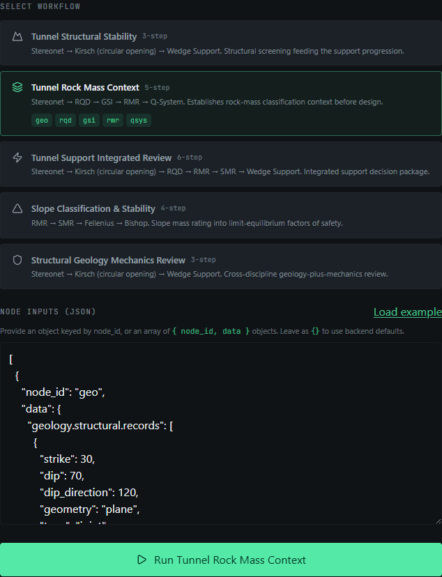Image resolution: width=442 pixels, height=577 pixels.
Task: Click the play icon on the Run button
Action: [142, 560]
